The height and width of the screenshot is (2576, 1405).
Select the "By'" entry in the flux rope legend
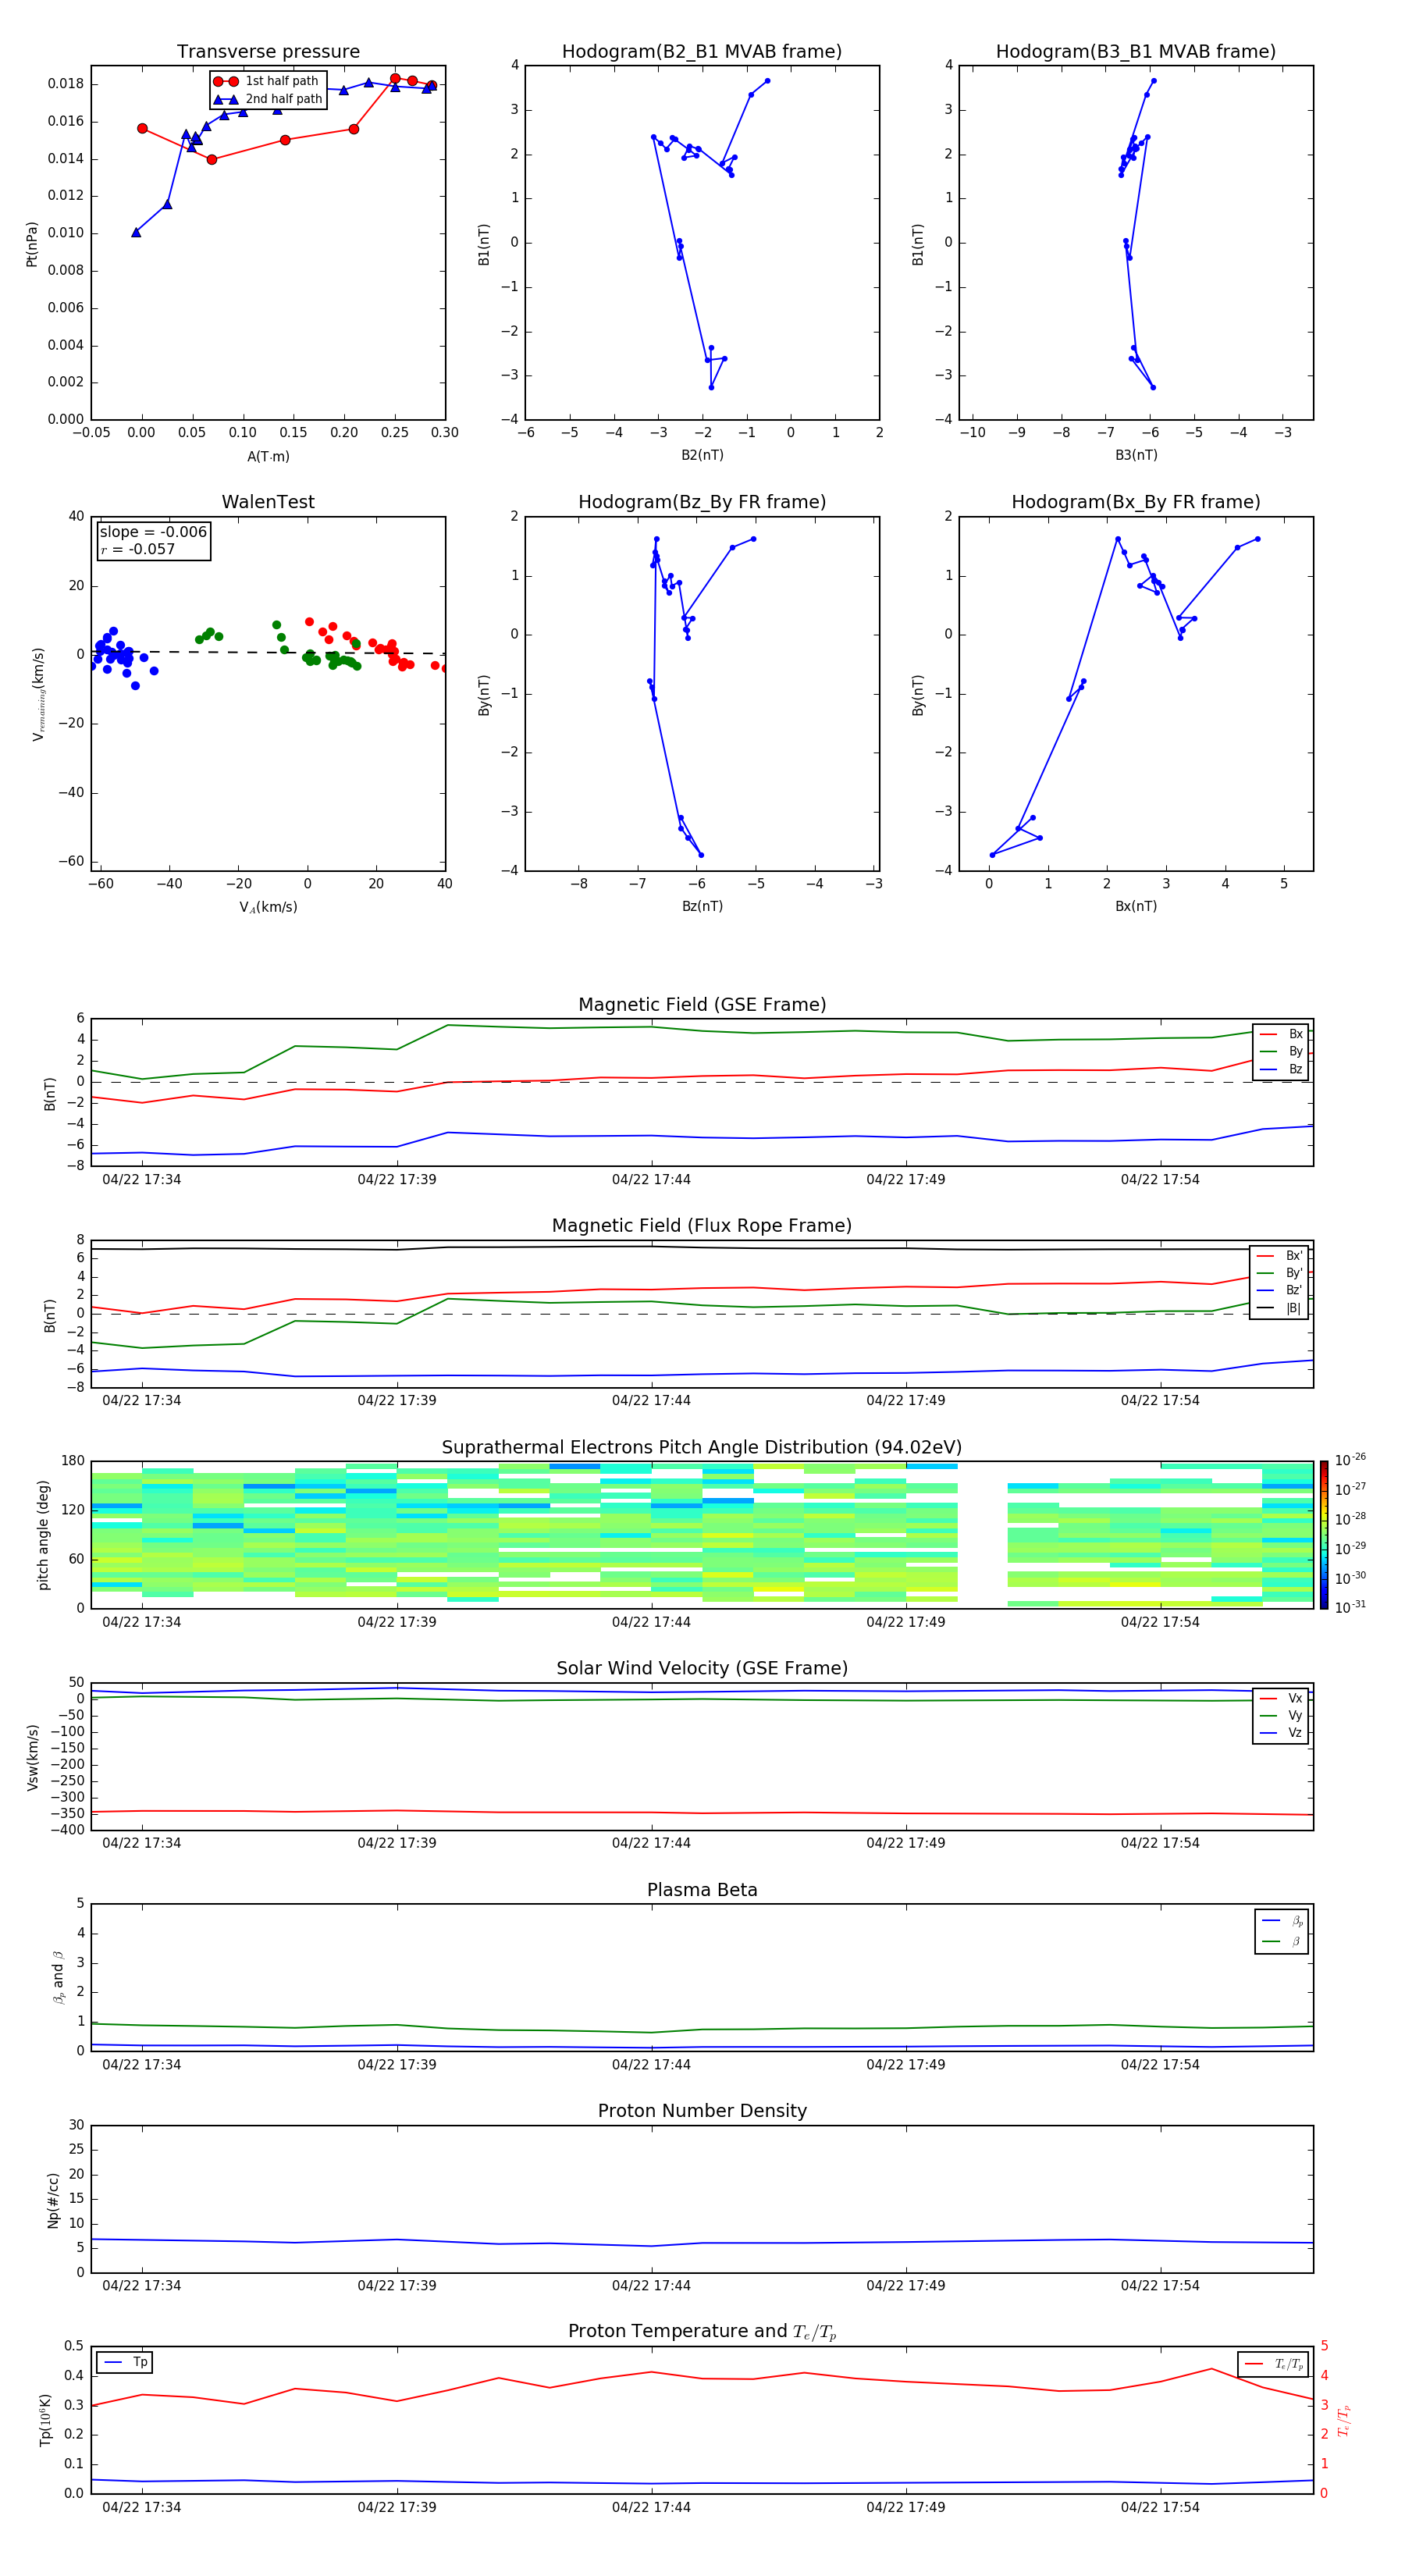coord(1279,1273)
